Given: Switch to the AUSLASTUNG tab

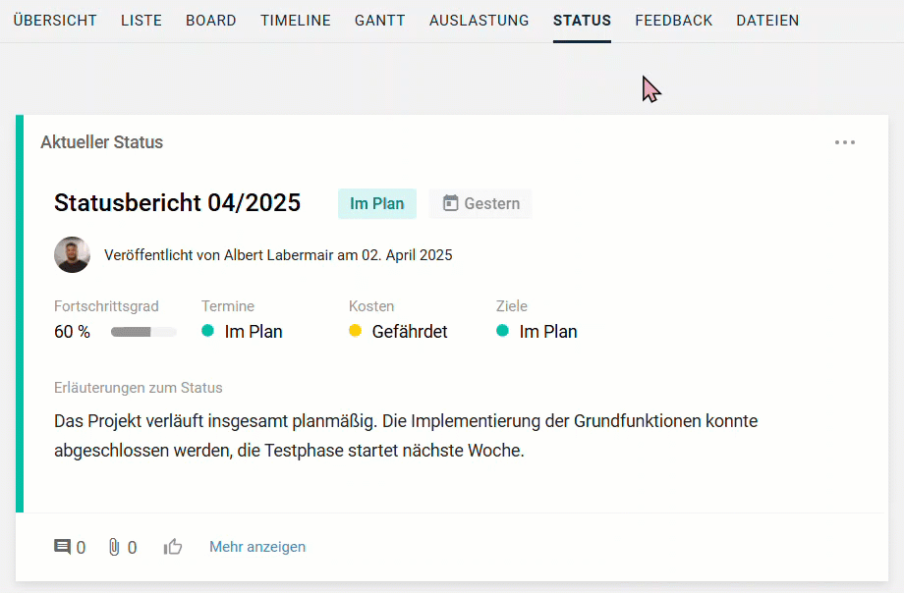Looking at the screenshot, I should pos(479,20).
